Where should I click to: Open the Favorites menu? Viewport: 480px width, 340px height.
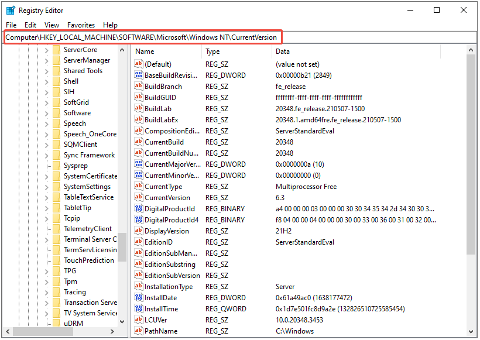81,25
